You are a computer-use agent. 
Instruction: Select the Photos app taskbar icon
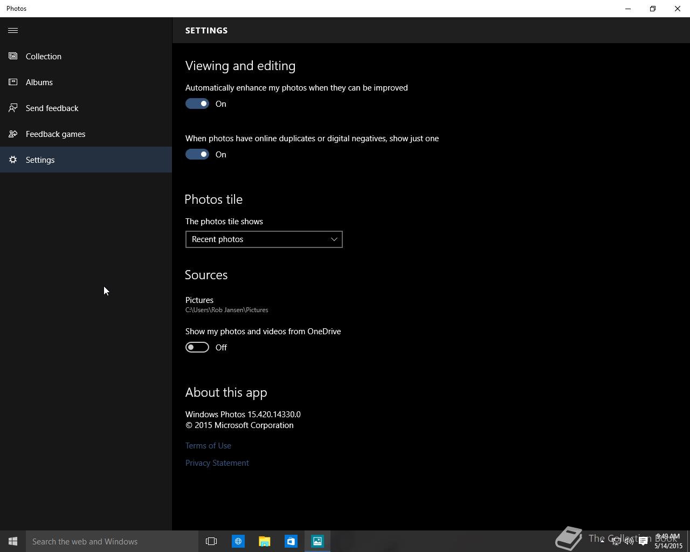(x=318, y=541)
